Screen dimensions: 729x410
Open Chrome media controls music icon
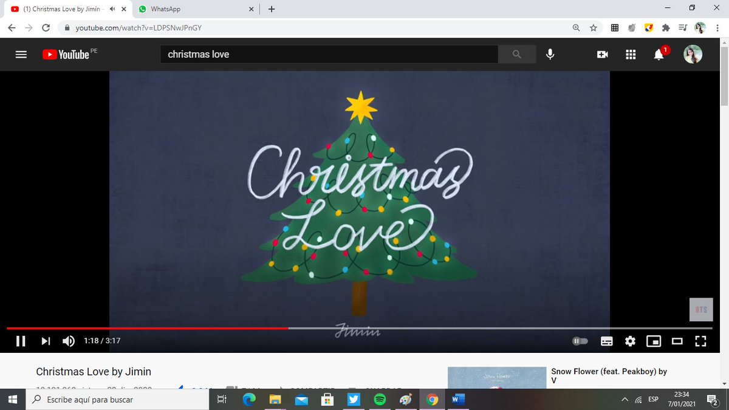click(x=683, y=27)
